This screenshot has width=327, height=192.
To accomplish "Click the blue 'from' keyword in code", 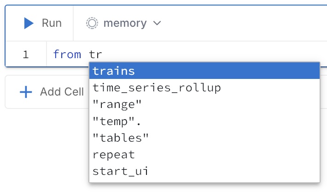I will pos(67,54).
